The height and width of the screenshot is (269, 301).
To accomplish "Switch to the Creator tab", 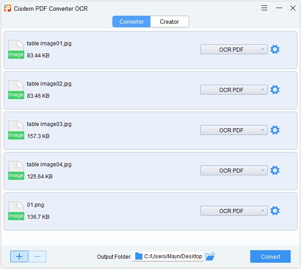I will (x=169, y=22).
